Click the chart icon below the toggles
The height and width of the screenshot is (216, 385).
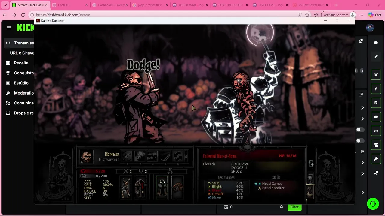(x=362, y=152)
